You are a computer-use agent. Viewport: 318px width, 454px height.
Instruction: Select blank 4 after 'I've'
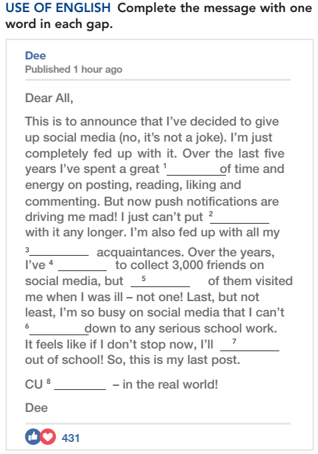coord(83,265)
